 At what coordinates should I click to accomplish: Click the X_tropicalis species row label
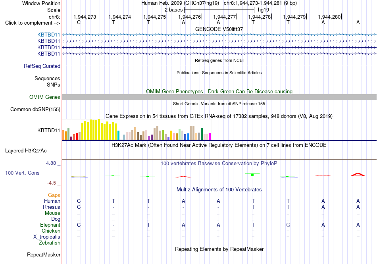click(x=47, y=237)
